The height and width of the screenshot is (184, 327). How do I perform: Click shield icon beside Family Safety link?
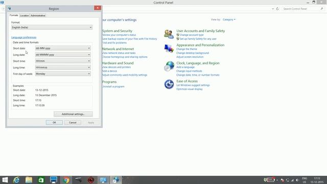(x=178, y=39)
